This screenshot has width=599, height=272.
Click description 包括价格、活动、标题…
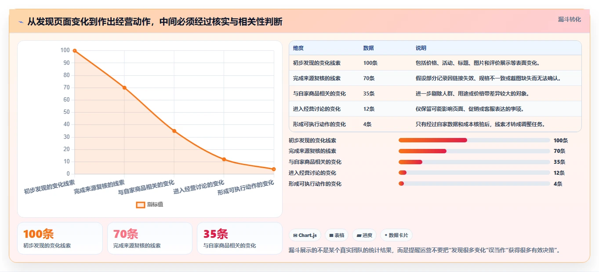[x=478, y=63]
